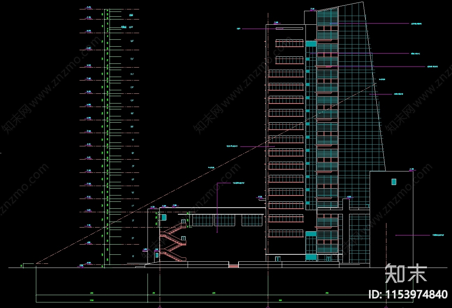452x308 pixels.
Task: Select the "13F" floor label
Action: coord(132,87)
